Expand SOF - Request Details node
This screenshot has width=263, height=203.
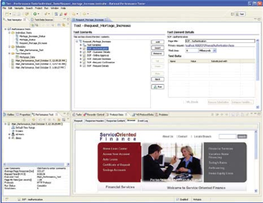point(81,66)
